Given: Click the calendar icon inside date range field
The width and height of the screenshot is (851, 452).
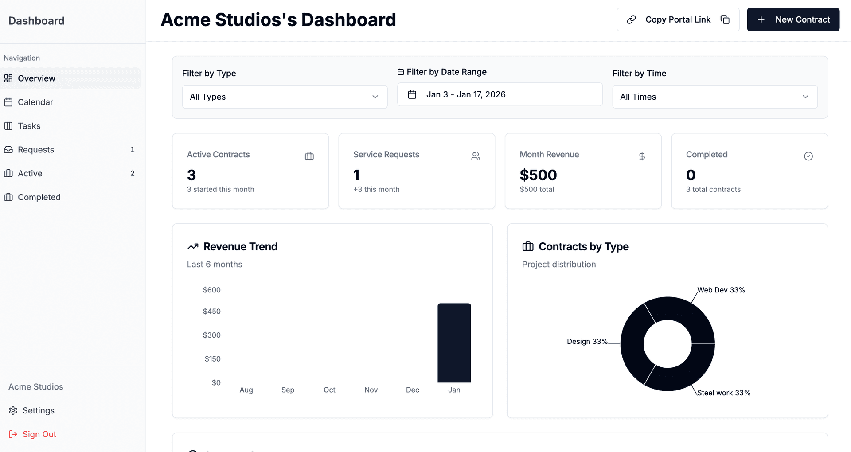Looking at the screenshot, I should 413,94.
